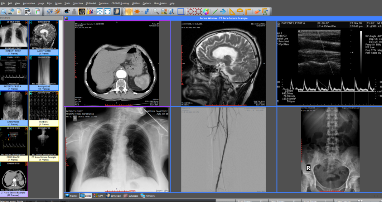Click the abdominal CT scan viewport

pyautogui.click(x=117, y=63)
